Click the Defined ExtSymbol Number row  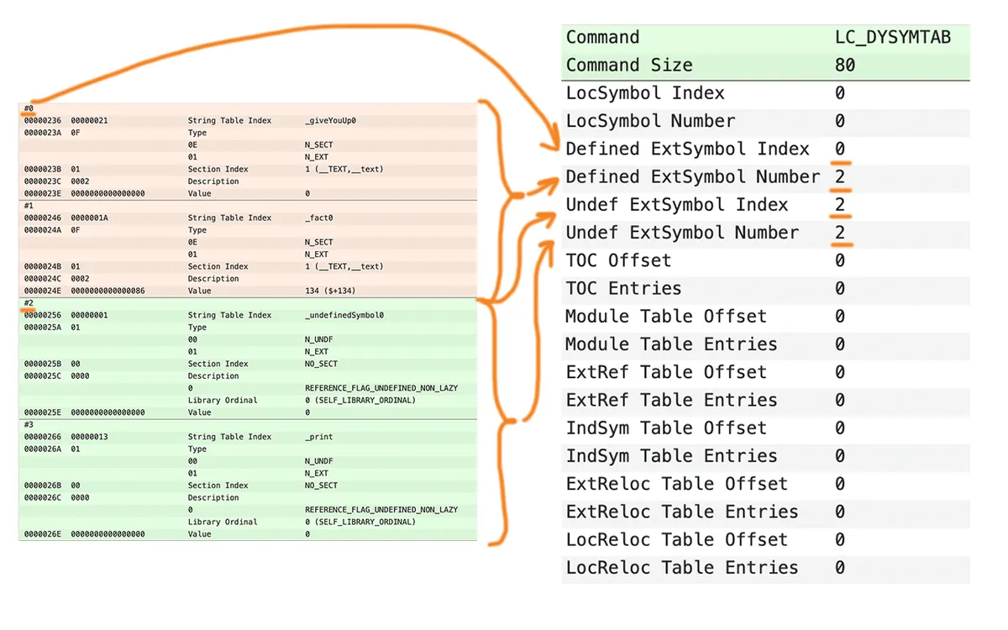[x=765, y=177]
